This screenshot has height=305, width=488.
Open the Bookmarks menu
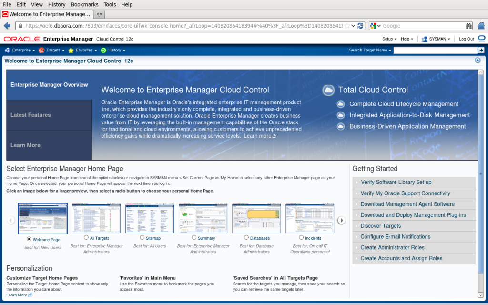point(85,4)
